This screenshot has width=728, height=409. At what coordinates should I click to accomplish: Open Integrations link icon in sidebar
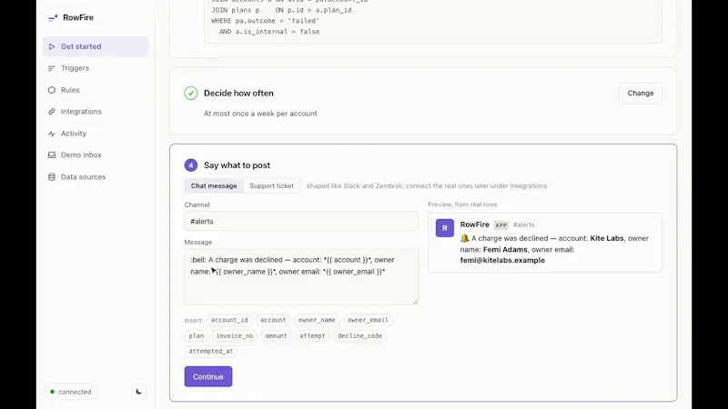click(52, 112)
